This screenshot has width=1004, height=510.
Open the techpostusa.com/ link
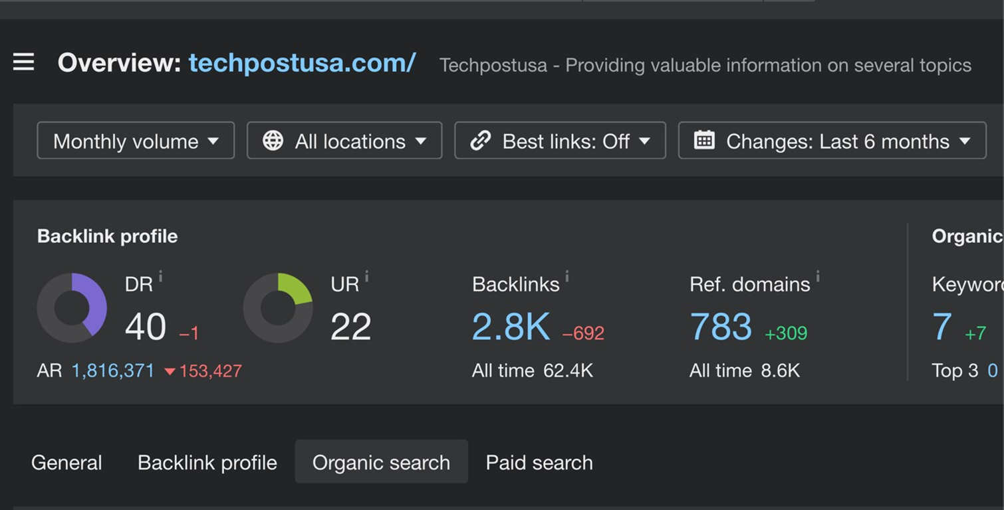302,62
